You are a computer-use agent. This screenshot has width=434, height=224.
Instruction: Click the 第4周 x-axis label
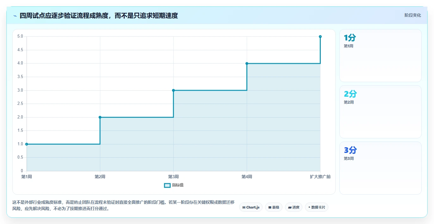click(x=247, y=177)
